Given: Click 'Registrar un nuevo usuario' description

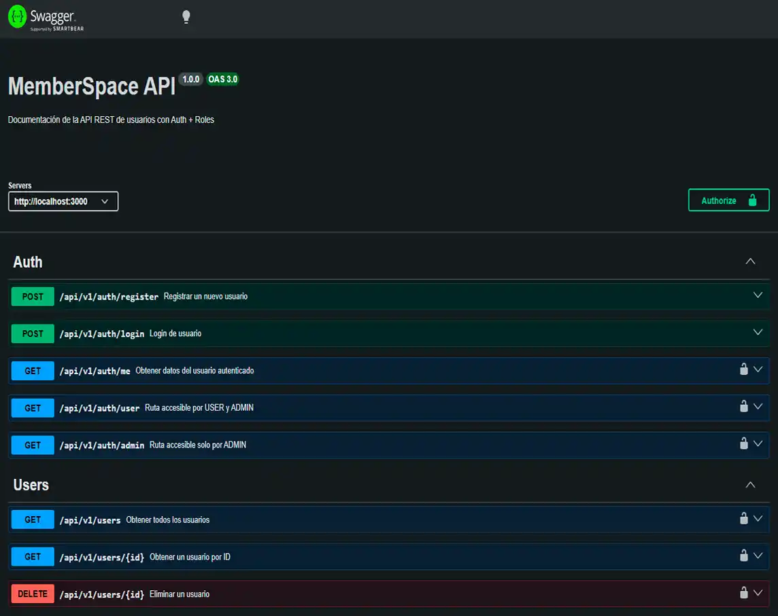Looking at the screenshot, I should (x=205, y=296).
